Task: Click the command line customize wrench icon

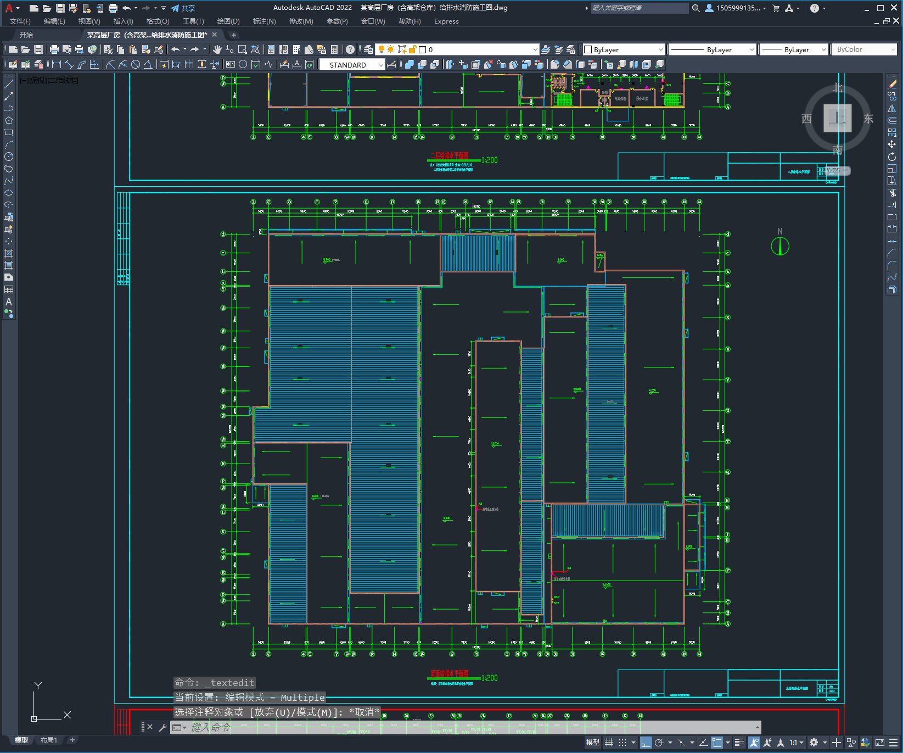Action: (x=162, y=727)
